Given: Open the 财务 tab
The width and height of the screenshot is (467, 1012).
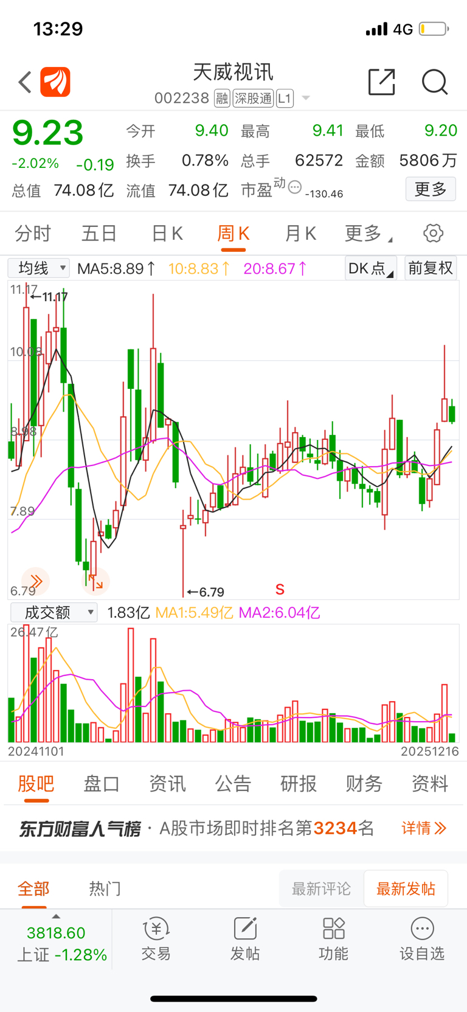Looking at the screenshot, I should (364, 783).
